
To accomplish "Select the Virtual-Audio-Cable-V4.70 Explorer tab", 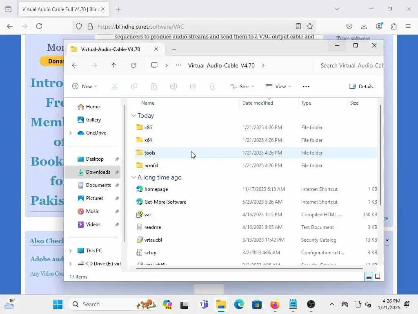I will tap(111, 49).
